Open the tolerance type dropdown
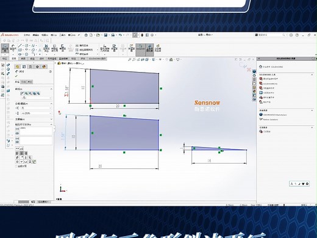This screenshot has height=238, width=317. point(36,108)
